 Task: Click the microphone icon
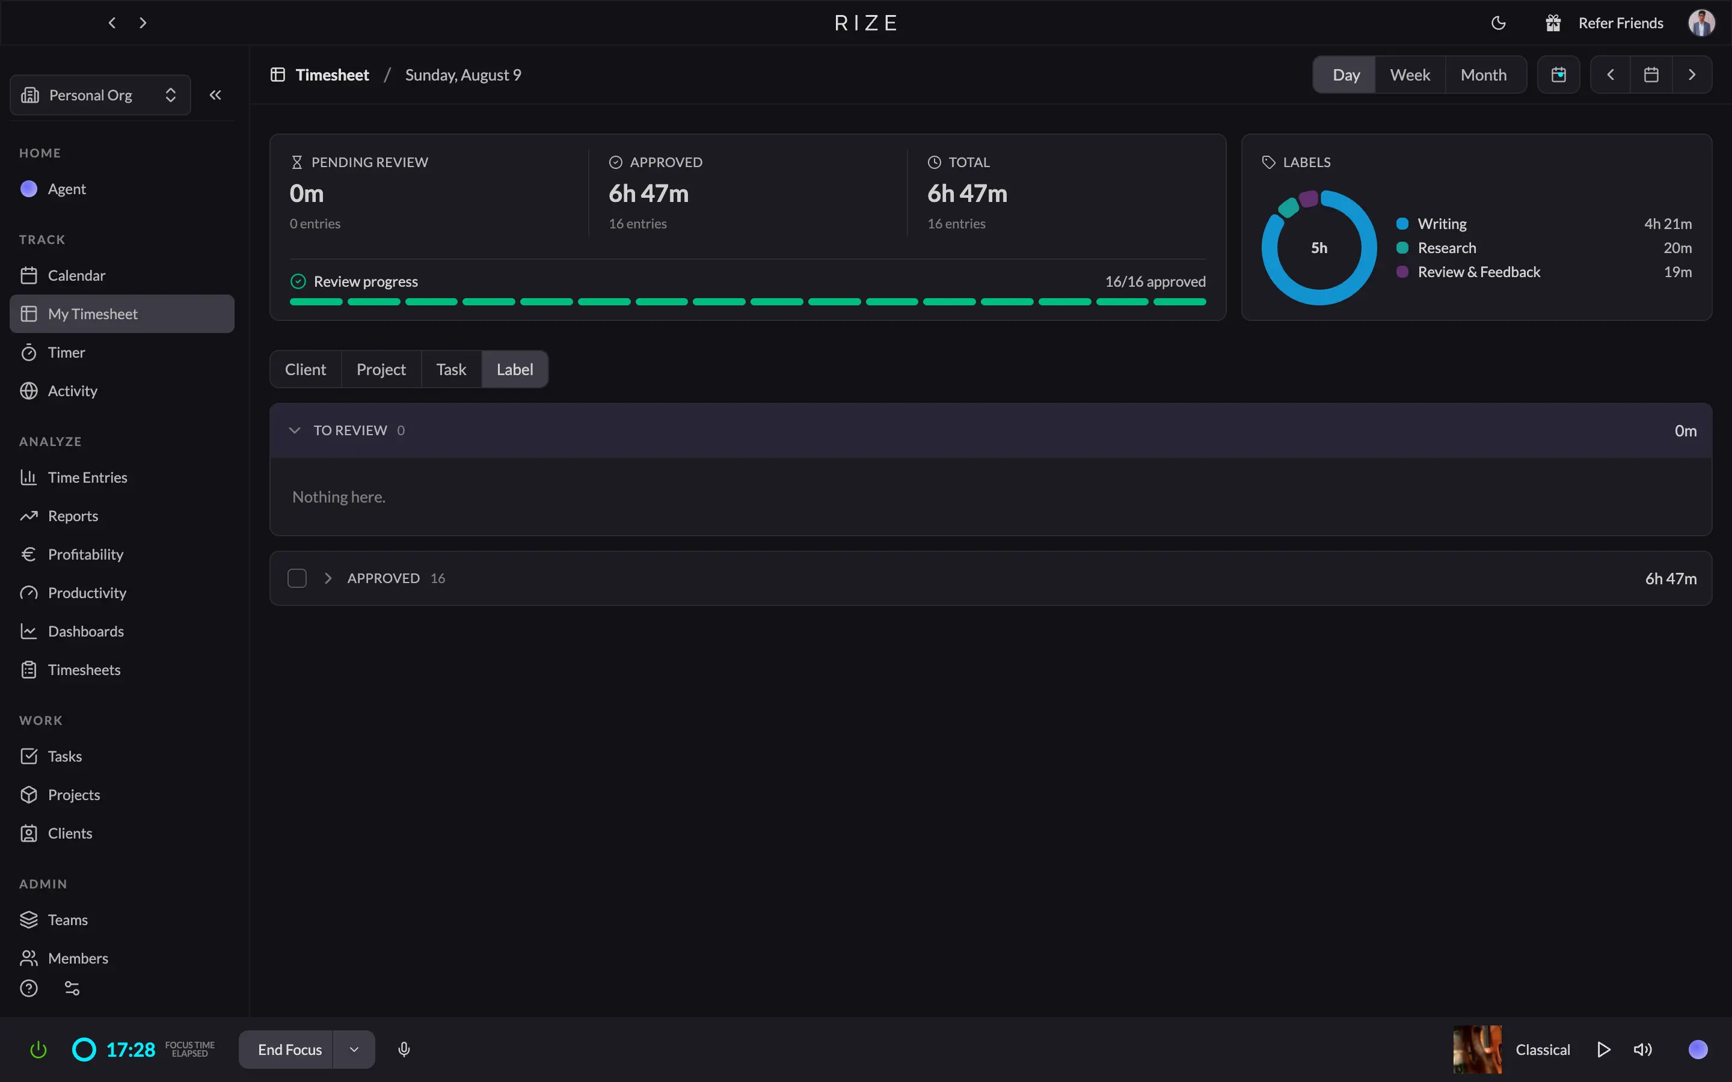404,1050
